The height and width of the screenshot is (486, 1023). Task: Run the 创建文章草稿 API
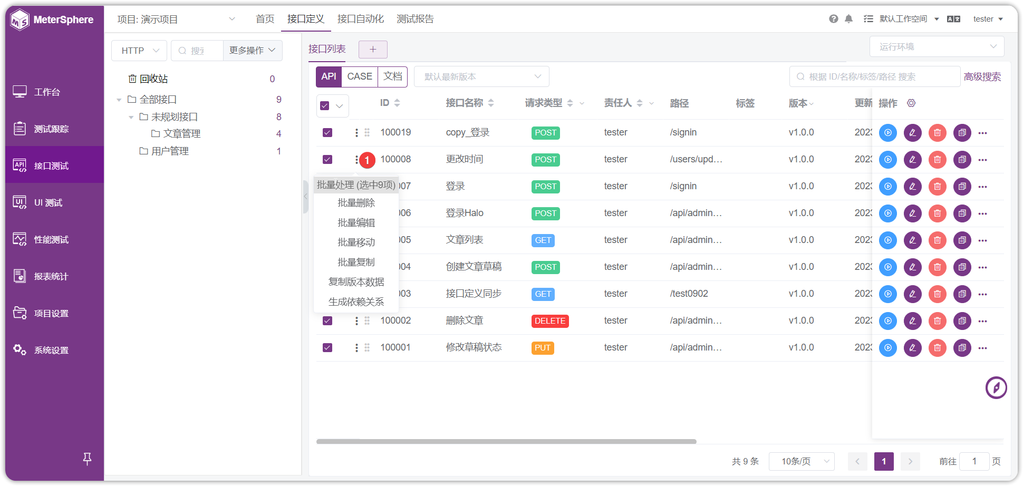[888, 267]
